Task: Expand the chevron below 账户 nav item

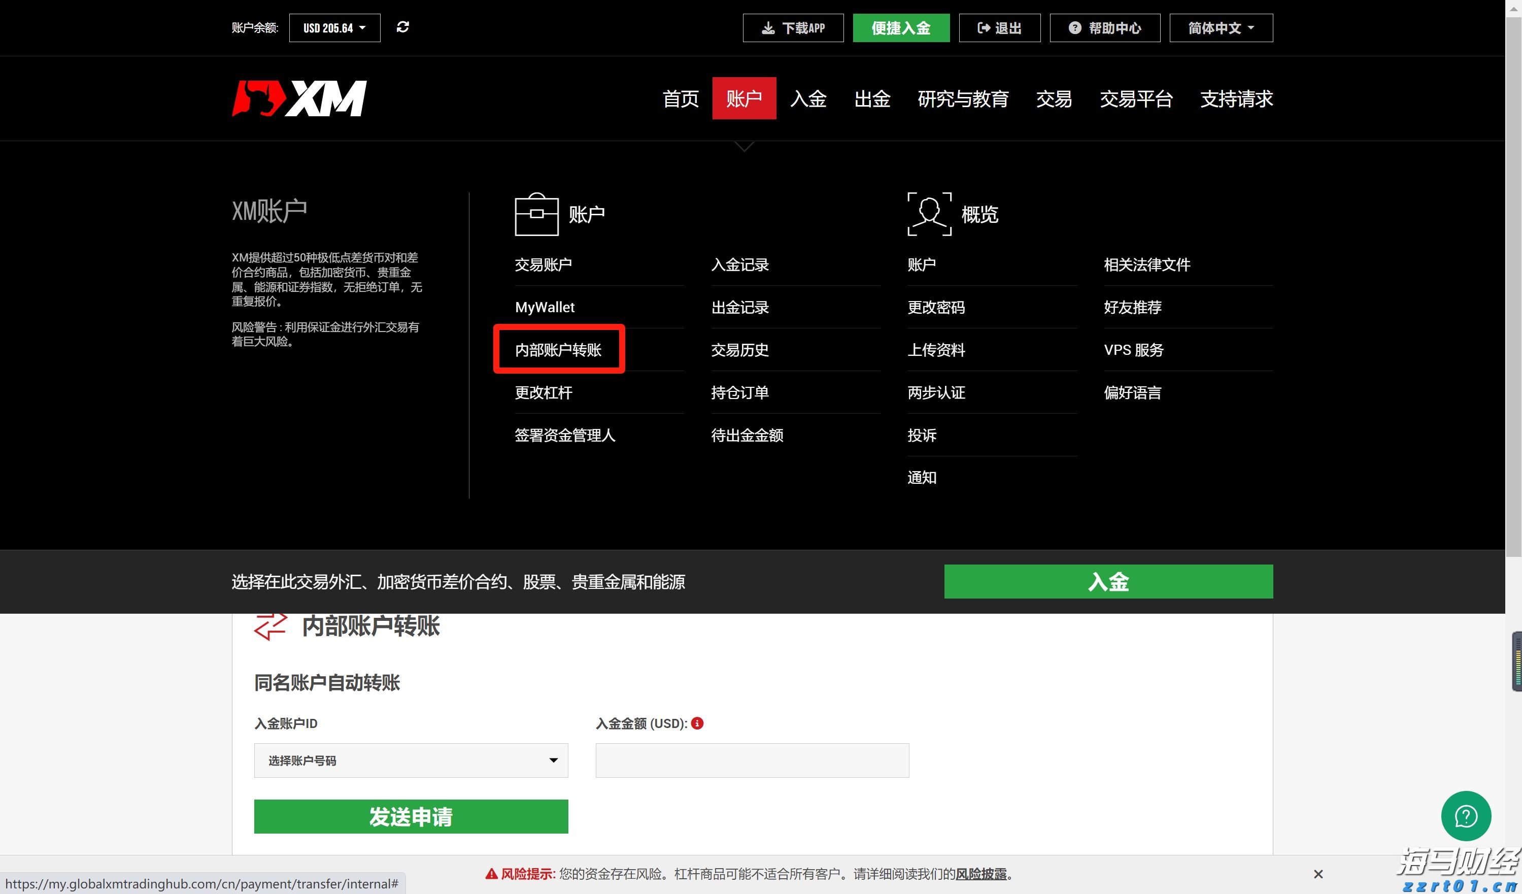Action: click(x=744, y=146)
